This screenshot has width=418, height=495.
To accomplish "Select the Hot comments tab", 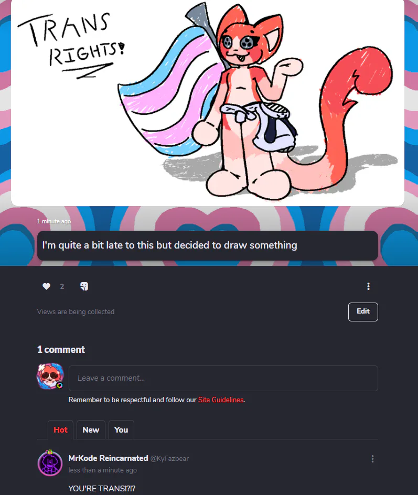I will 60,429.
